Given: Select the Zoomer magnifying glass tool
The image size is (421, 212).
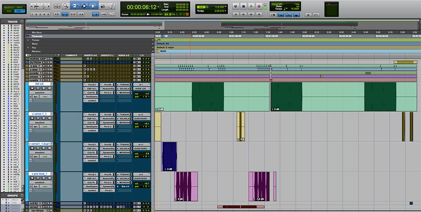Looking at the screenshot, I should [65, 6].
